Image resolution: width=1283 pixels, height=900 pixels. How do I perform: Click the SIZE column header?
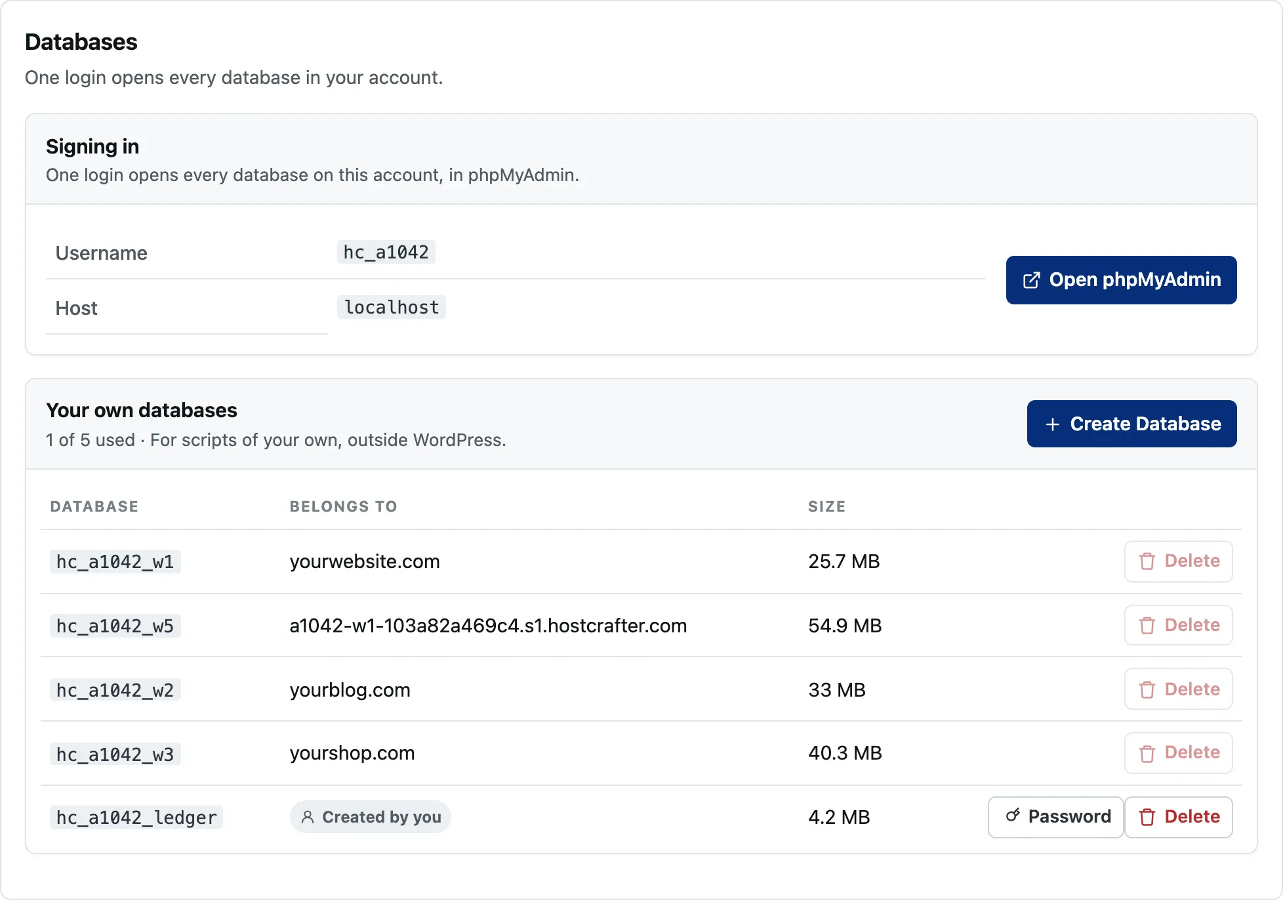826,506
